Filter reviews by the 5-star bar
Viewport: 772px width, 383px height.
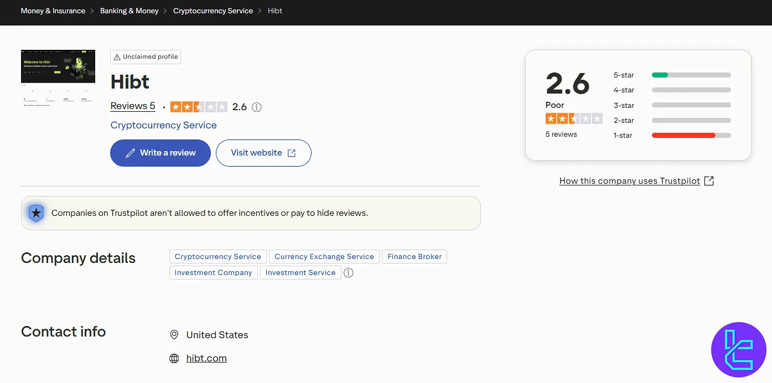691,75
